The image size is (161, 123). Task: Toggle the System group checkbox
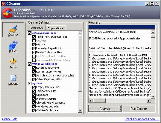point(29,83)
